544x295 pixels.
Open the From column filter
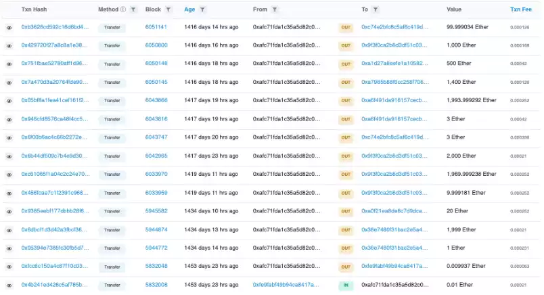coord(275,9)
